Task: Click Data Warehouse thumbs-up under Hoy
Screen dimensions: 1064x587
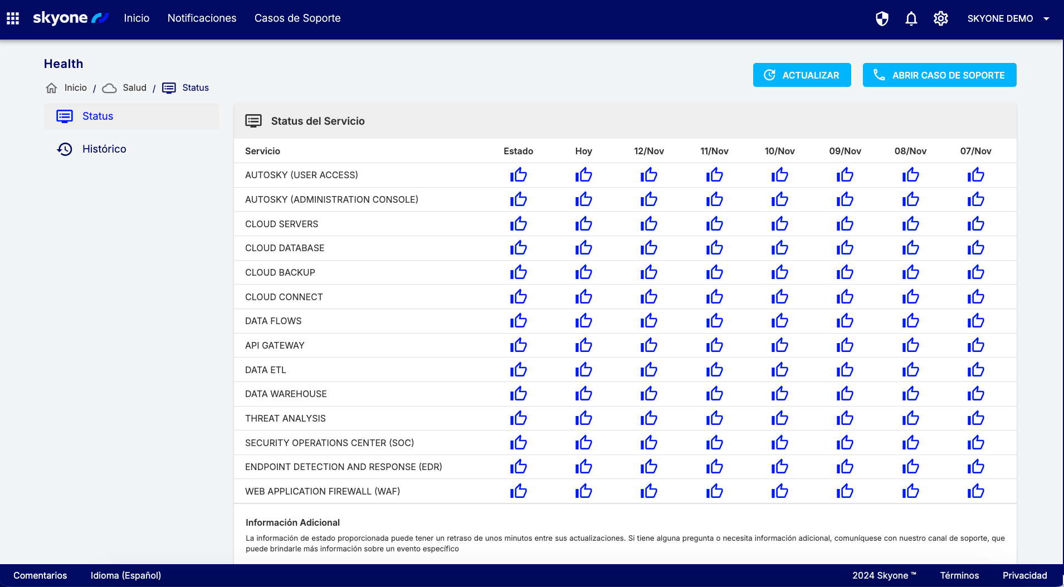Action: [x=583, y=394]
